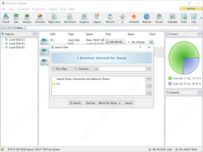Open the Jobs toolbar icon
Screen dimensions: 203x152
click(194, 18)
